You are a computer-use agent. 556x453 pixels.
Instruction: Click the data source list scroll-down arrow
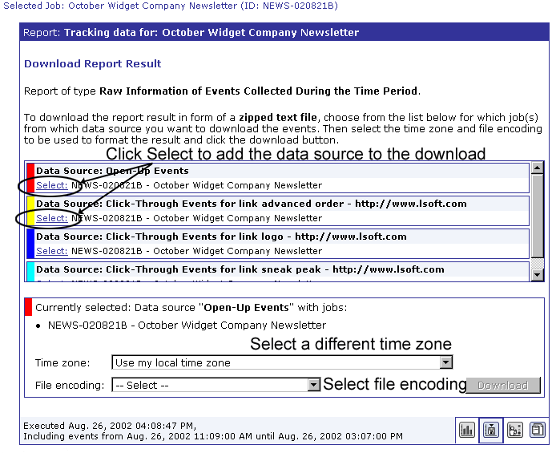click(x=538, y=274)
